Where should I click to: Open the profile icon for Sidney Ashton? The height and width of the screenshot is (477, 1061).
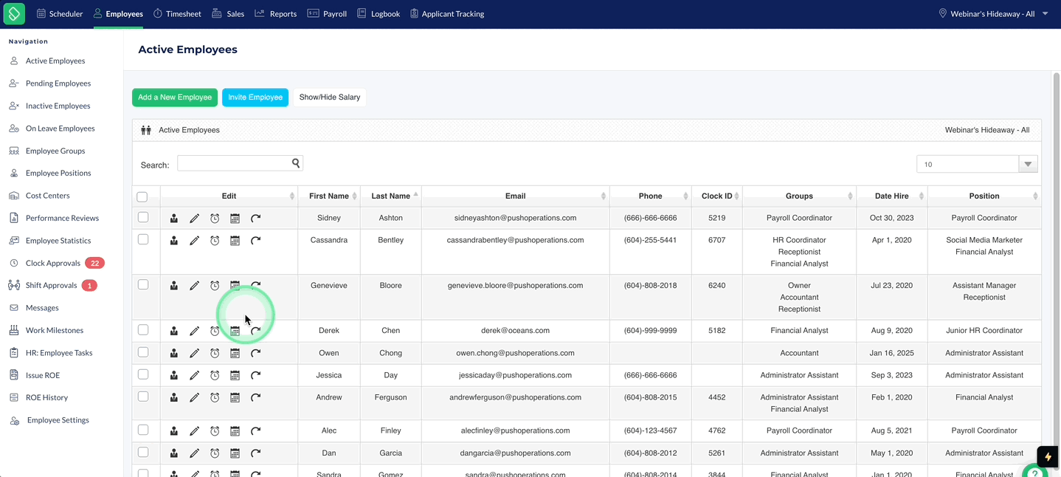click(x=174, y=219)
